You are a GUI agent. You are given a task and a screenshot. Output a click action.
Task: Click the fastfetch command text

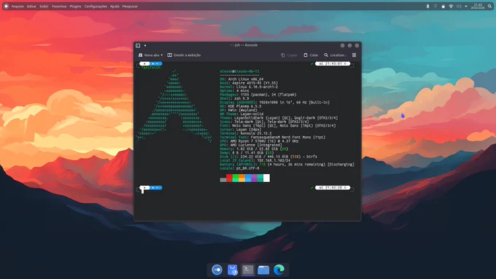point(151,68)
